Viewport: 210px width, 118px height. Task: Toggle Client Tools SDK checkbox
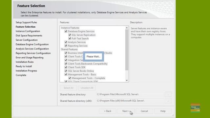pyautogui.click(x=66, y=67)
